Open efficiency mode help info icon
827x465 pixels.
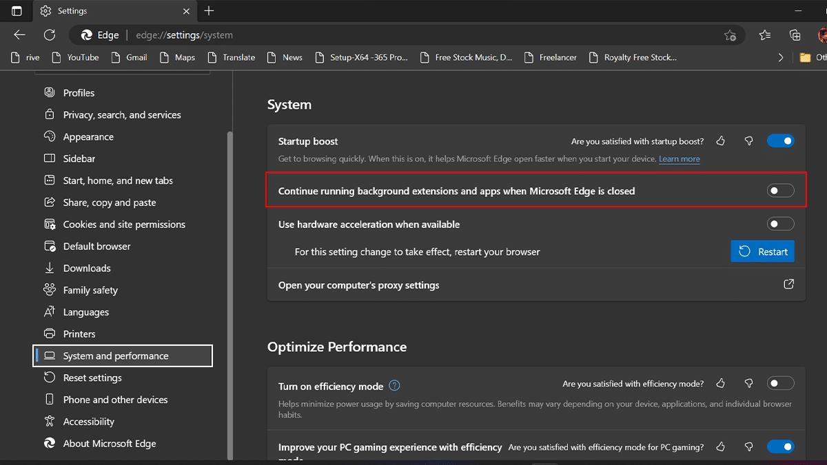[x=394, y=386]
